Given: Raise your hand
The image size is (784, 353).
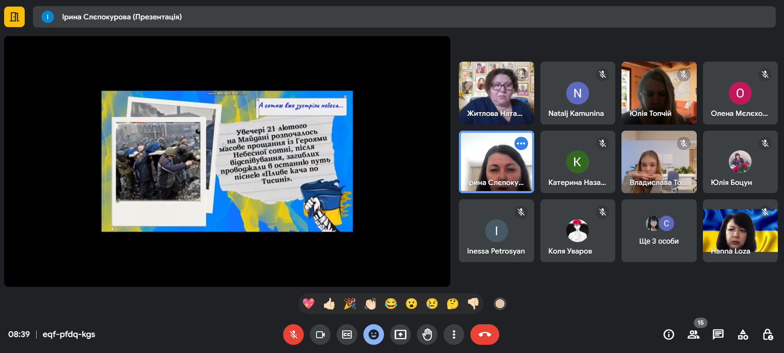Looking at the screenshot, I should click(427, 335).
